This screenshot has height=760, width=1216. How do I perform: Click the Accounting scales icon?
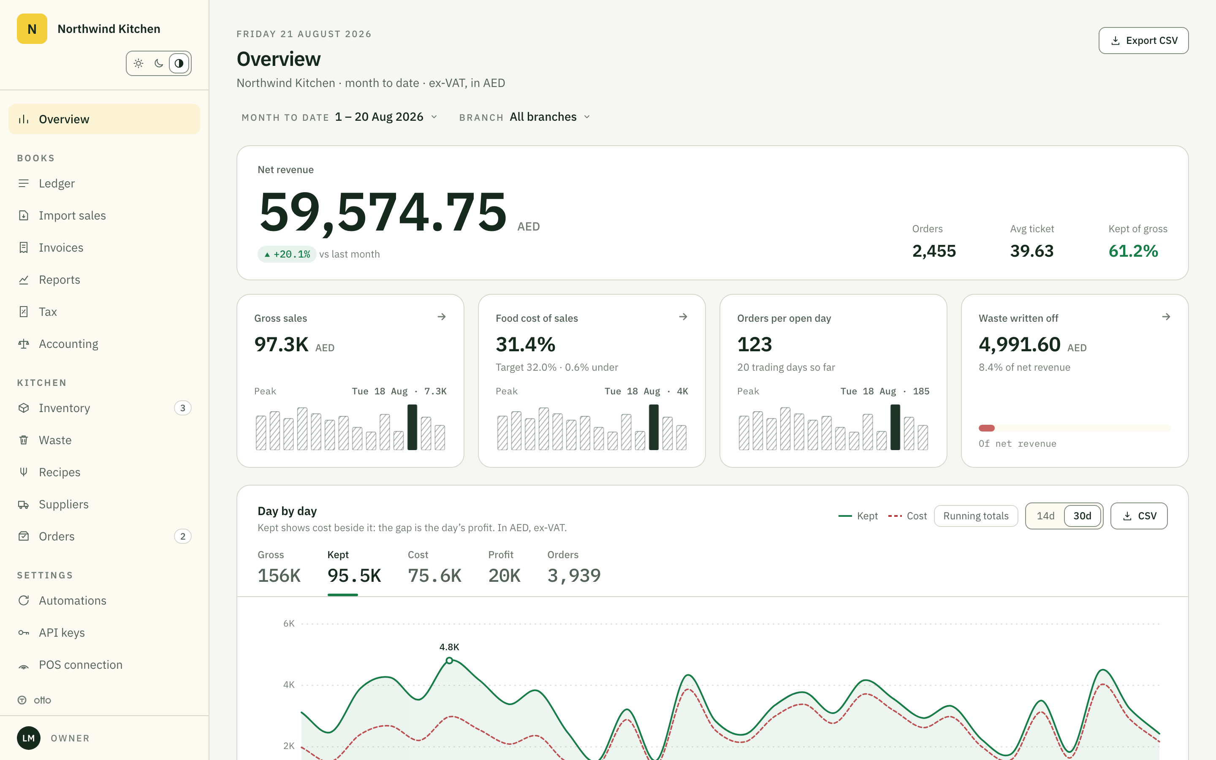[x=24, y=344]
